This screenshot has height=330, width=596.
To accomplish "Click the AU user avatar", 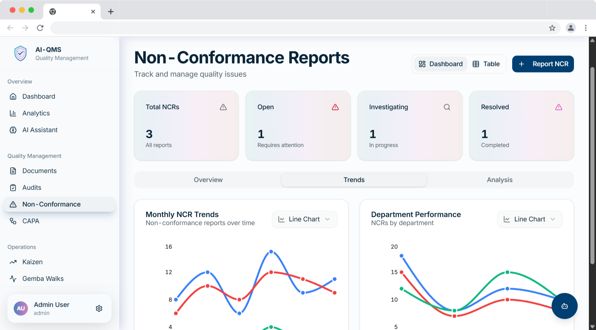I will point(21,308).
